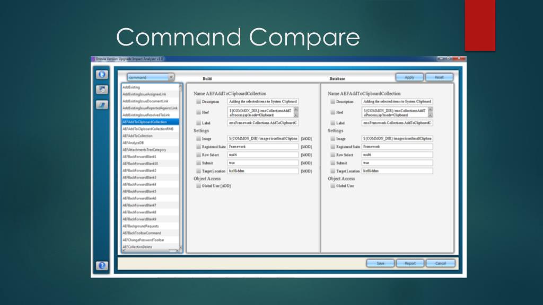Screen dimensions: 543x305
Task: Click the Database Row Select field
Action: [397, 155]
